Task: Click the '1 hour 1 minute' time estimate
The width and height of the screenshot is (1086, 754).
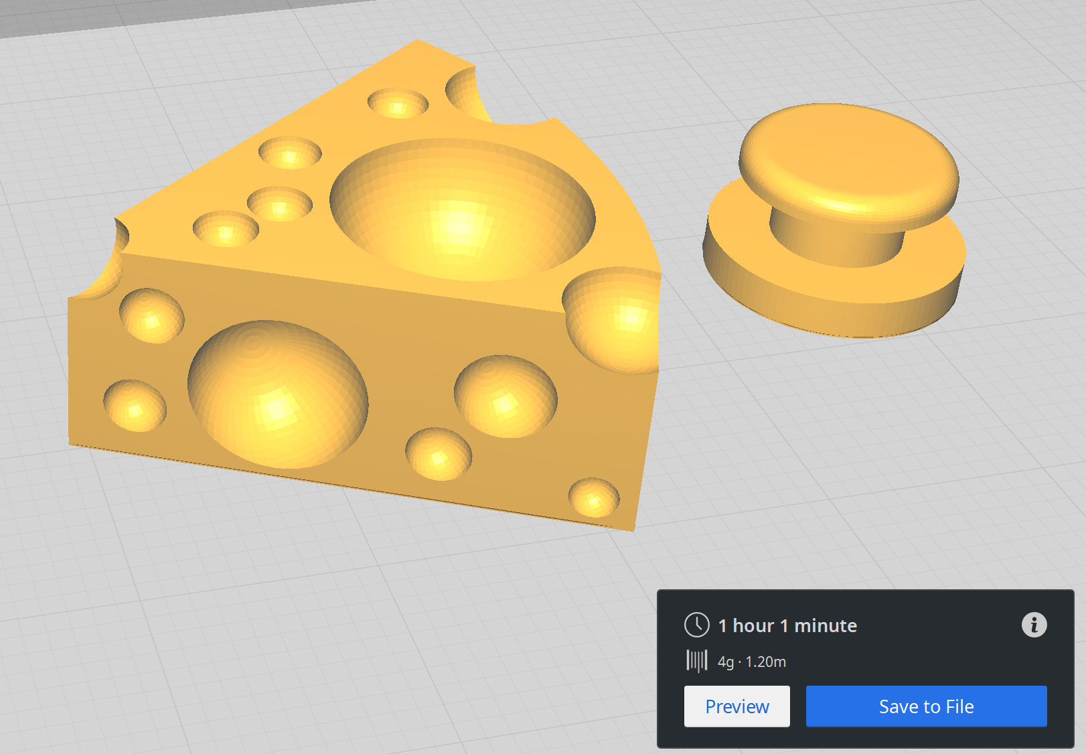Action: point(787,625)
